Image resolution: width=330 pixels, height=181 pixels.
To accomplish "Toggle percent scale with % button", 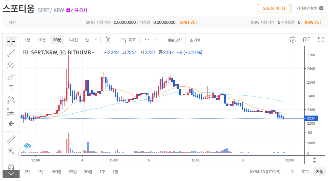I will pyautogui.click(x=292, y=172).
